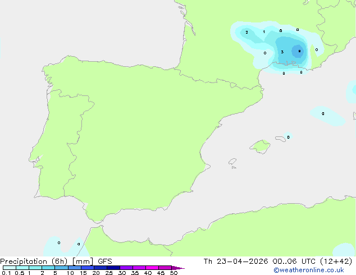This screenshot has height=275, width=356.
Task: Click the '50' legend scale label
Action: [174, 273]
